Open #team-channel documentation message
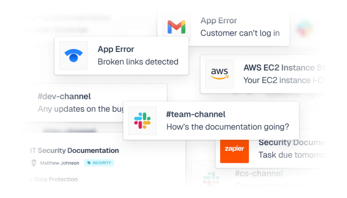This screenshot has width=347, height=198. [211, 121]
